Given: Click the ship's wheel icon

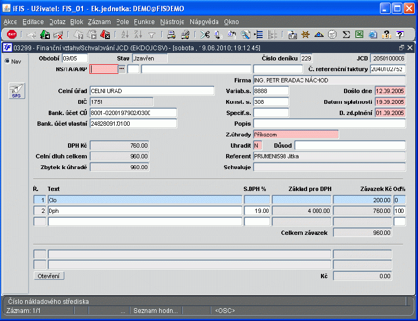Looking at the screenshot, I should (x=306, y=35).
